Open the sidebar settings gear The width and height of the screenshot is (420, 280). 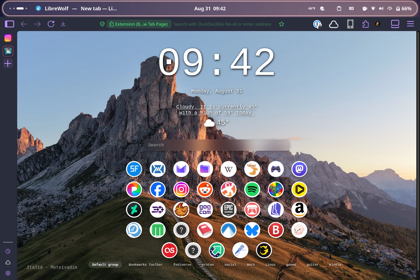tap(8, 273)
